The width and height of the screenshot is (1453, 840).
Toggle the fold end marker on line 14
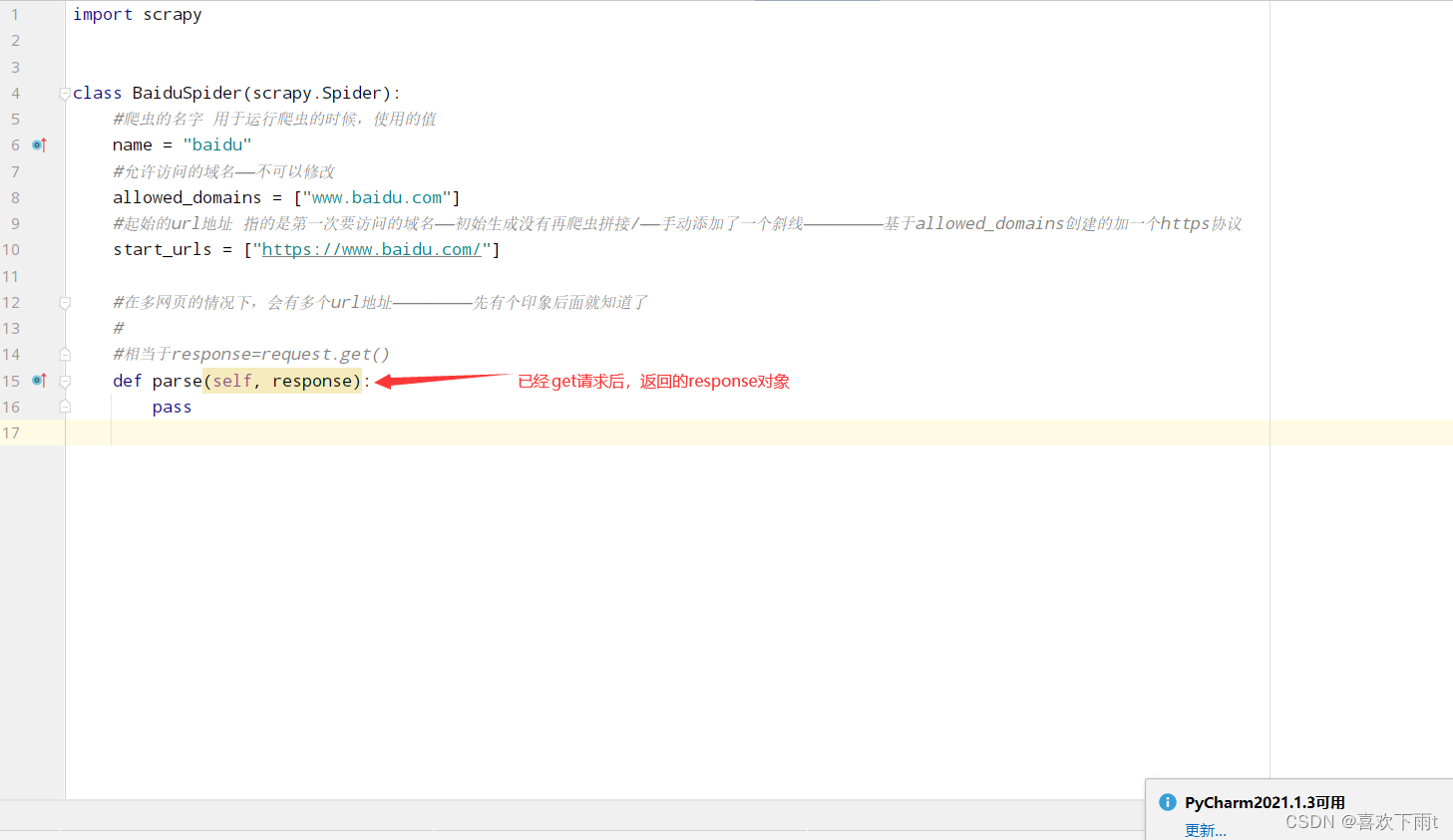point(65,355)
